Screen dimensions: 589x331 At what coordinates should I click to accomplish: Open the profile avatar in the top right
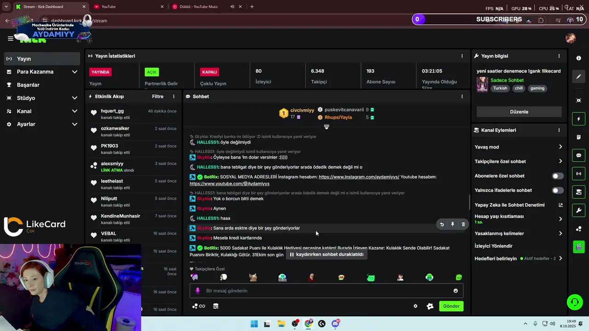point(571,38)
